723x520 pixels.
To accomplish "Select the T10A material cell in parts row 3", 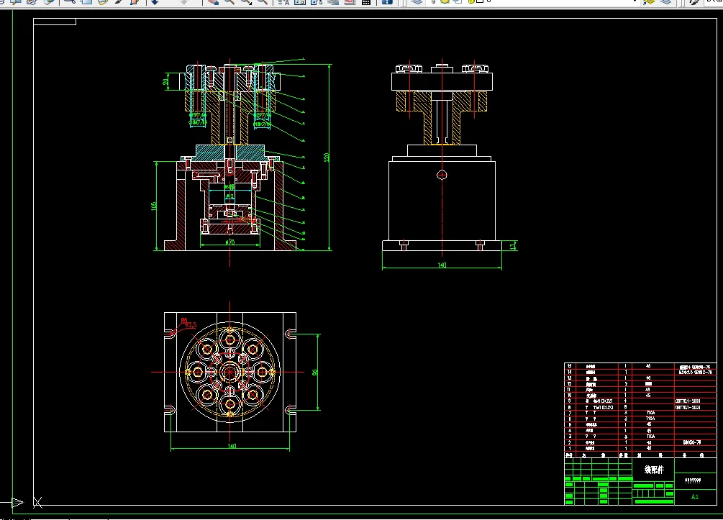I will point(650,436).
